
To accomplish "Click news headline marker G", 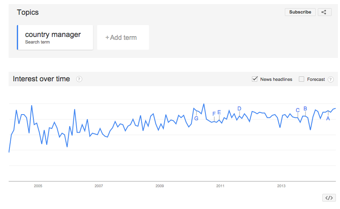I will (196, 118).
